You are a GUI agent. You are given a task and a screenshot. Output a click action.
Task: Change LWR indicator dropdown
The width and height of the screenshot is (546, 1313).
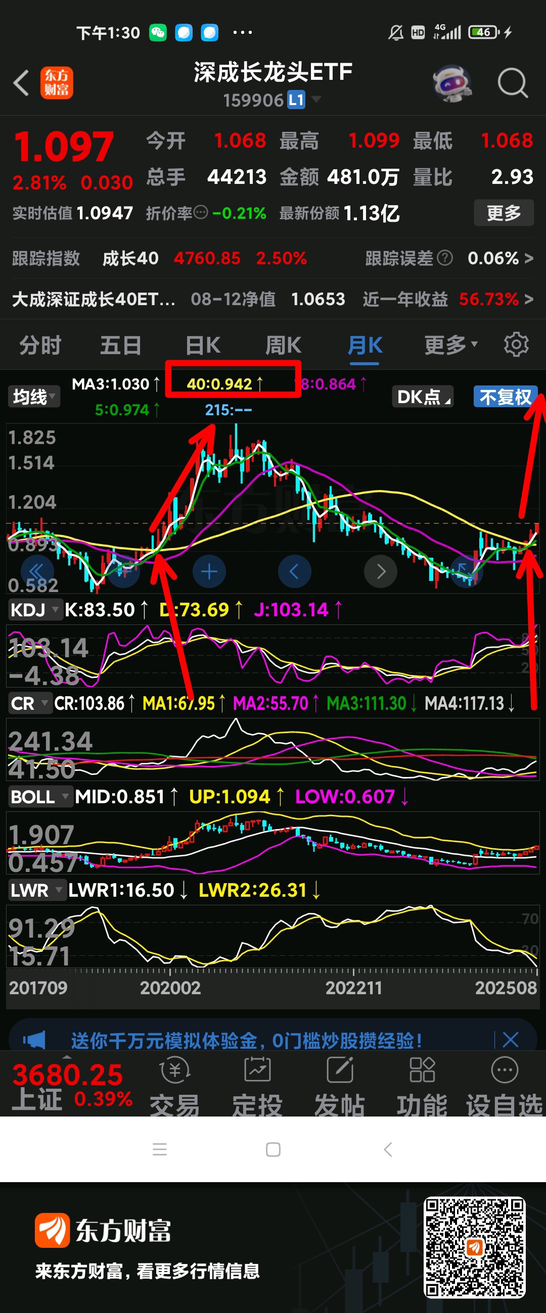tap(36, 891)
